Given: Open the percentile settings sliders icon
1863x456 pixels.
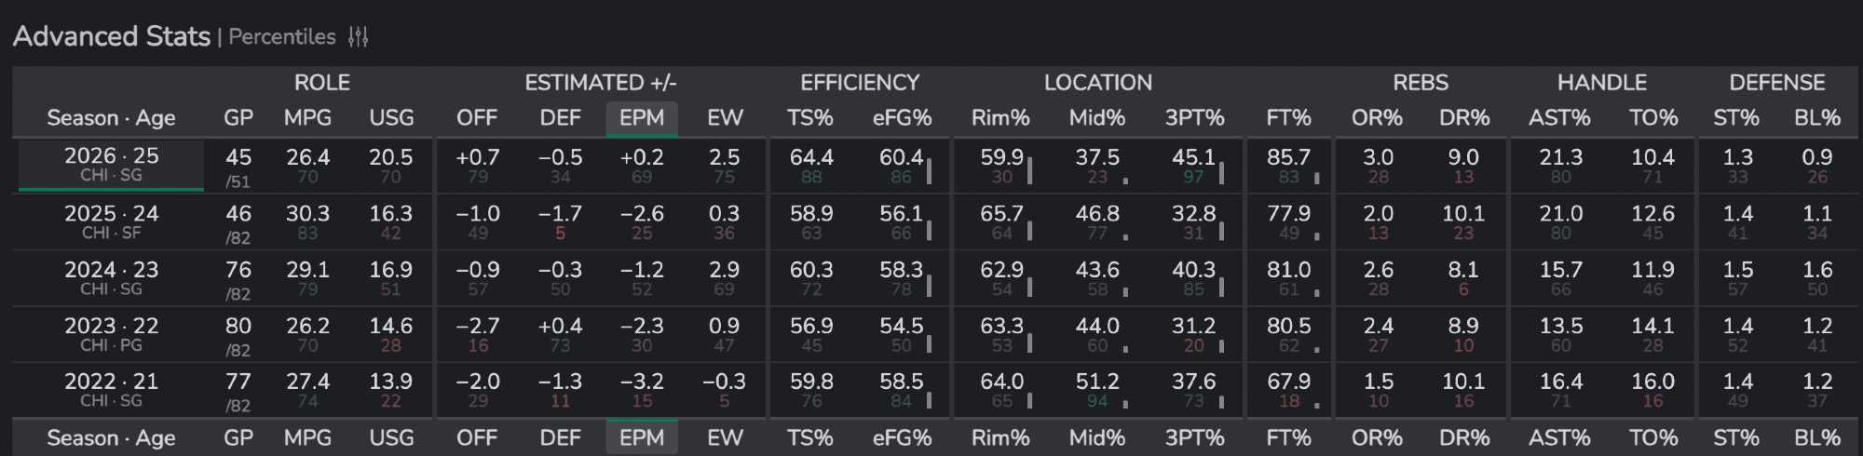Looking at the screenshot, I should coord(359,37).
